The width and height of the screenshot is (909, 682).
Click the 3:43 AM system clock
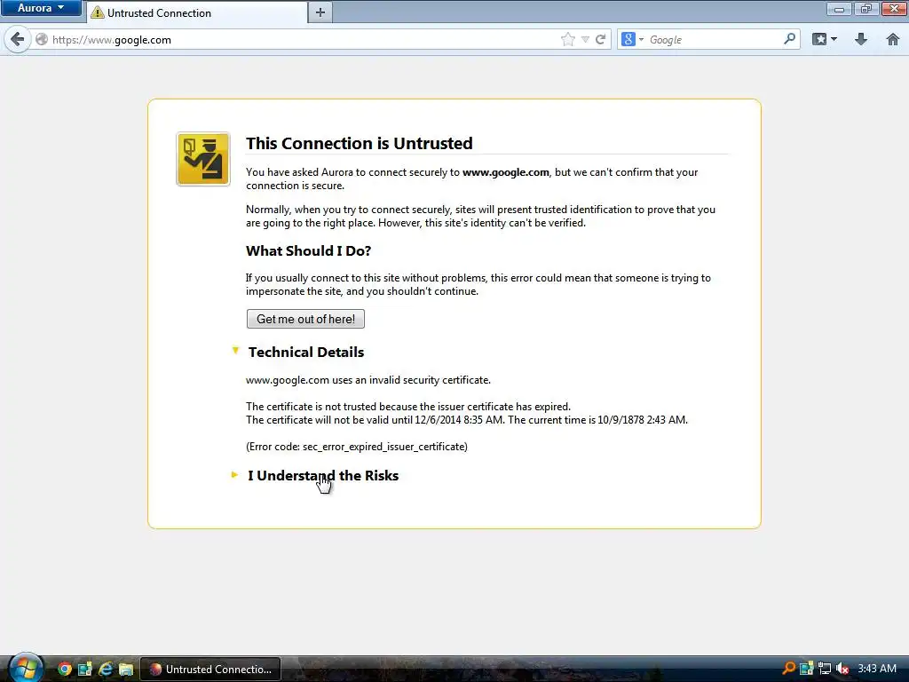[877, 669]
